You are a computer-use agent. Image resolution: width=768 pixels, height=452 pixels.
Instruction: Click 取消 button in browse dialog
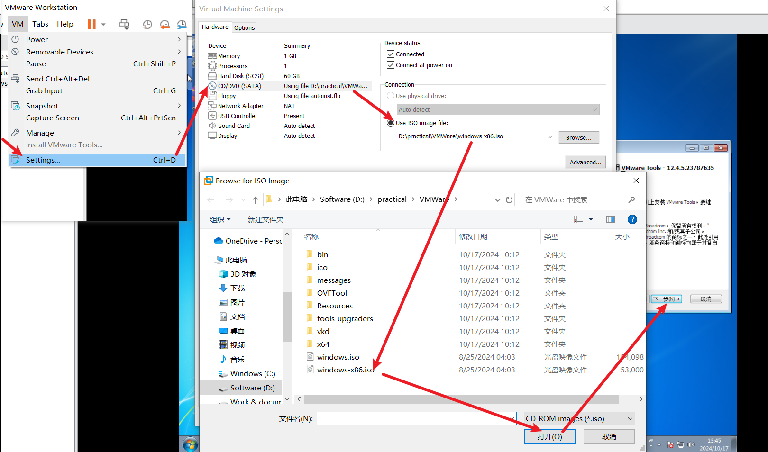point(609,436)
